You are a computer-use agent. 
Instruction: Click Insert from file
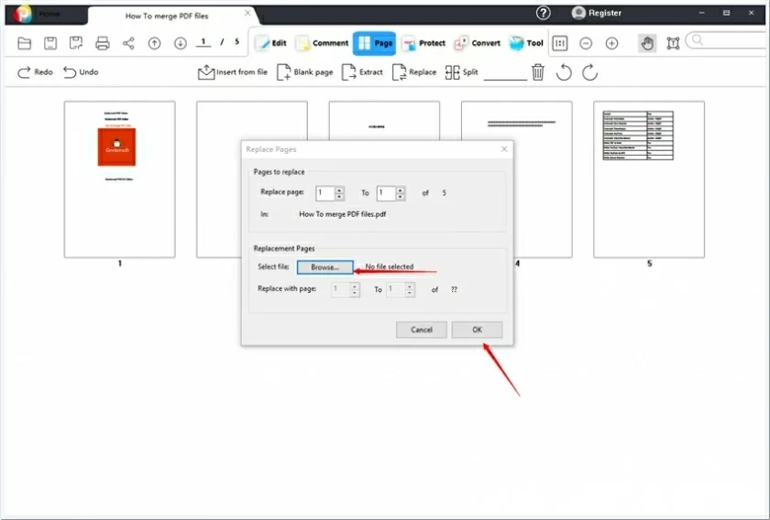[233, 72]
